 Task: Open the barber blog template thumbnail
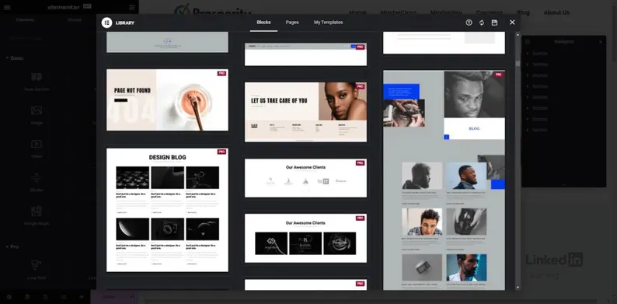coord(444,180)
